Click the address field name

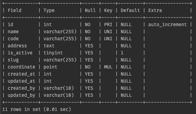(x=17, y=46)
